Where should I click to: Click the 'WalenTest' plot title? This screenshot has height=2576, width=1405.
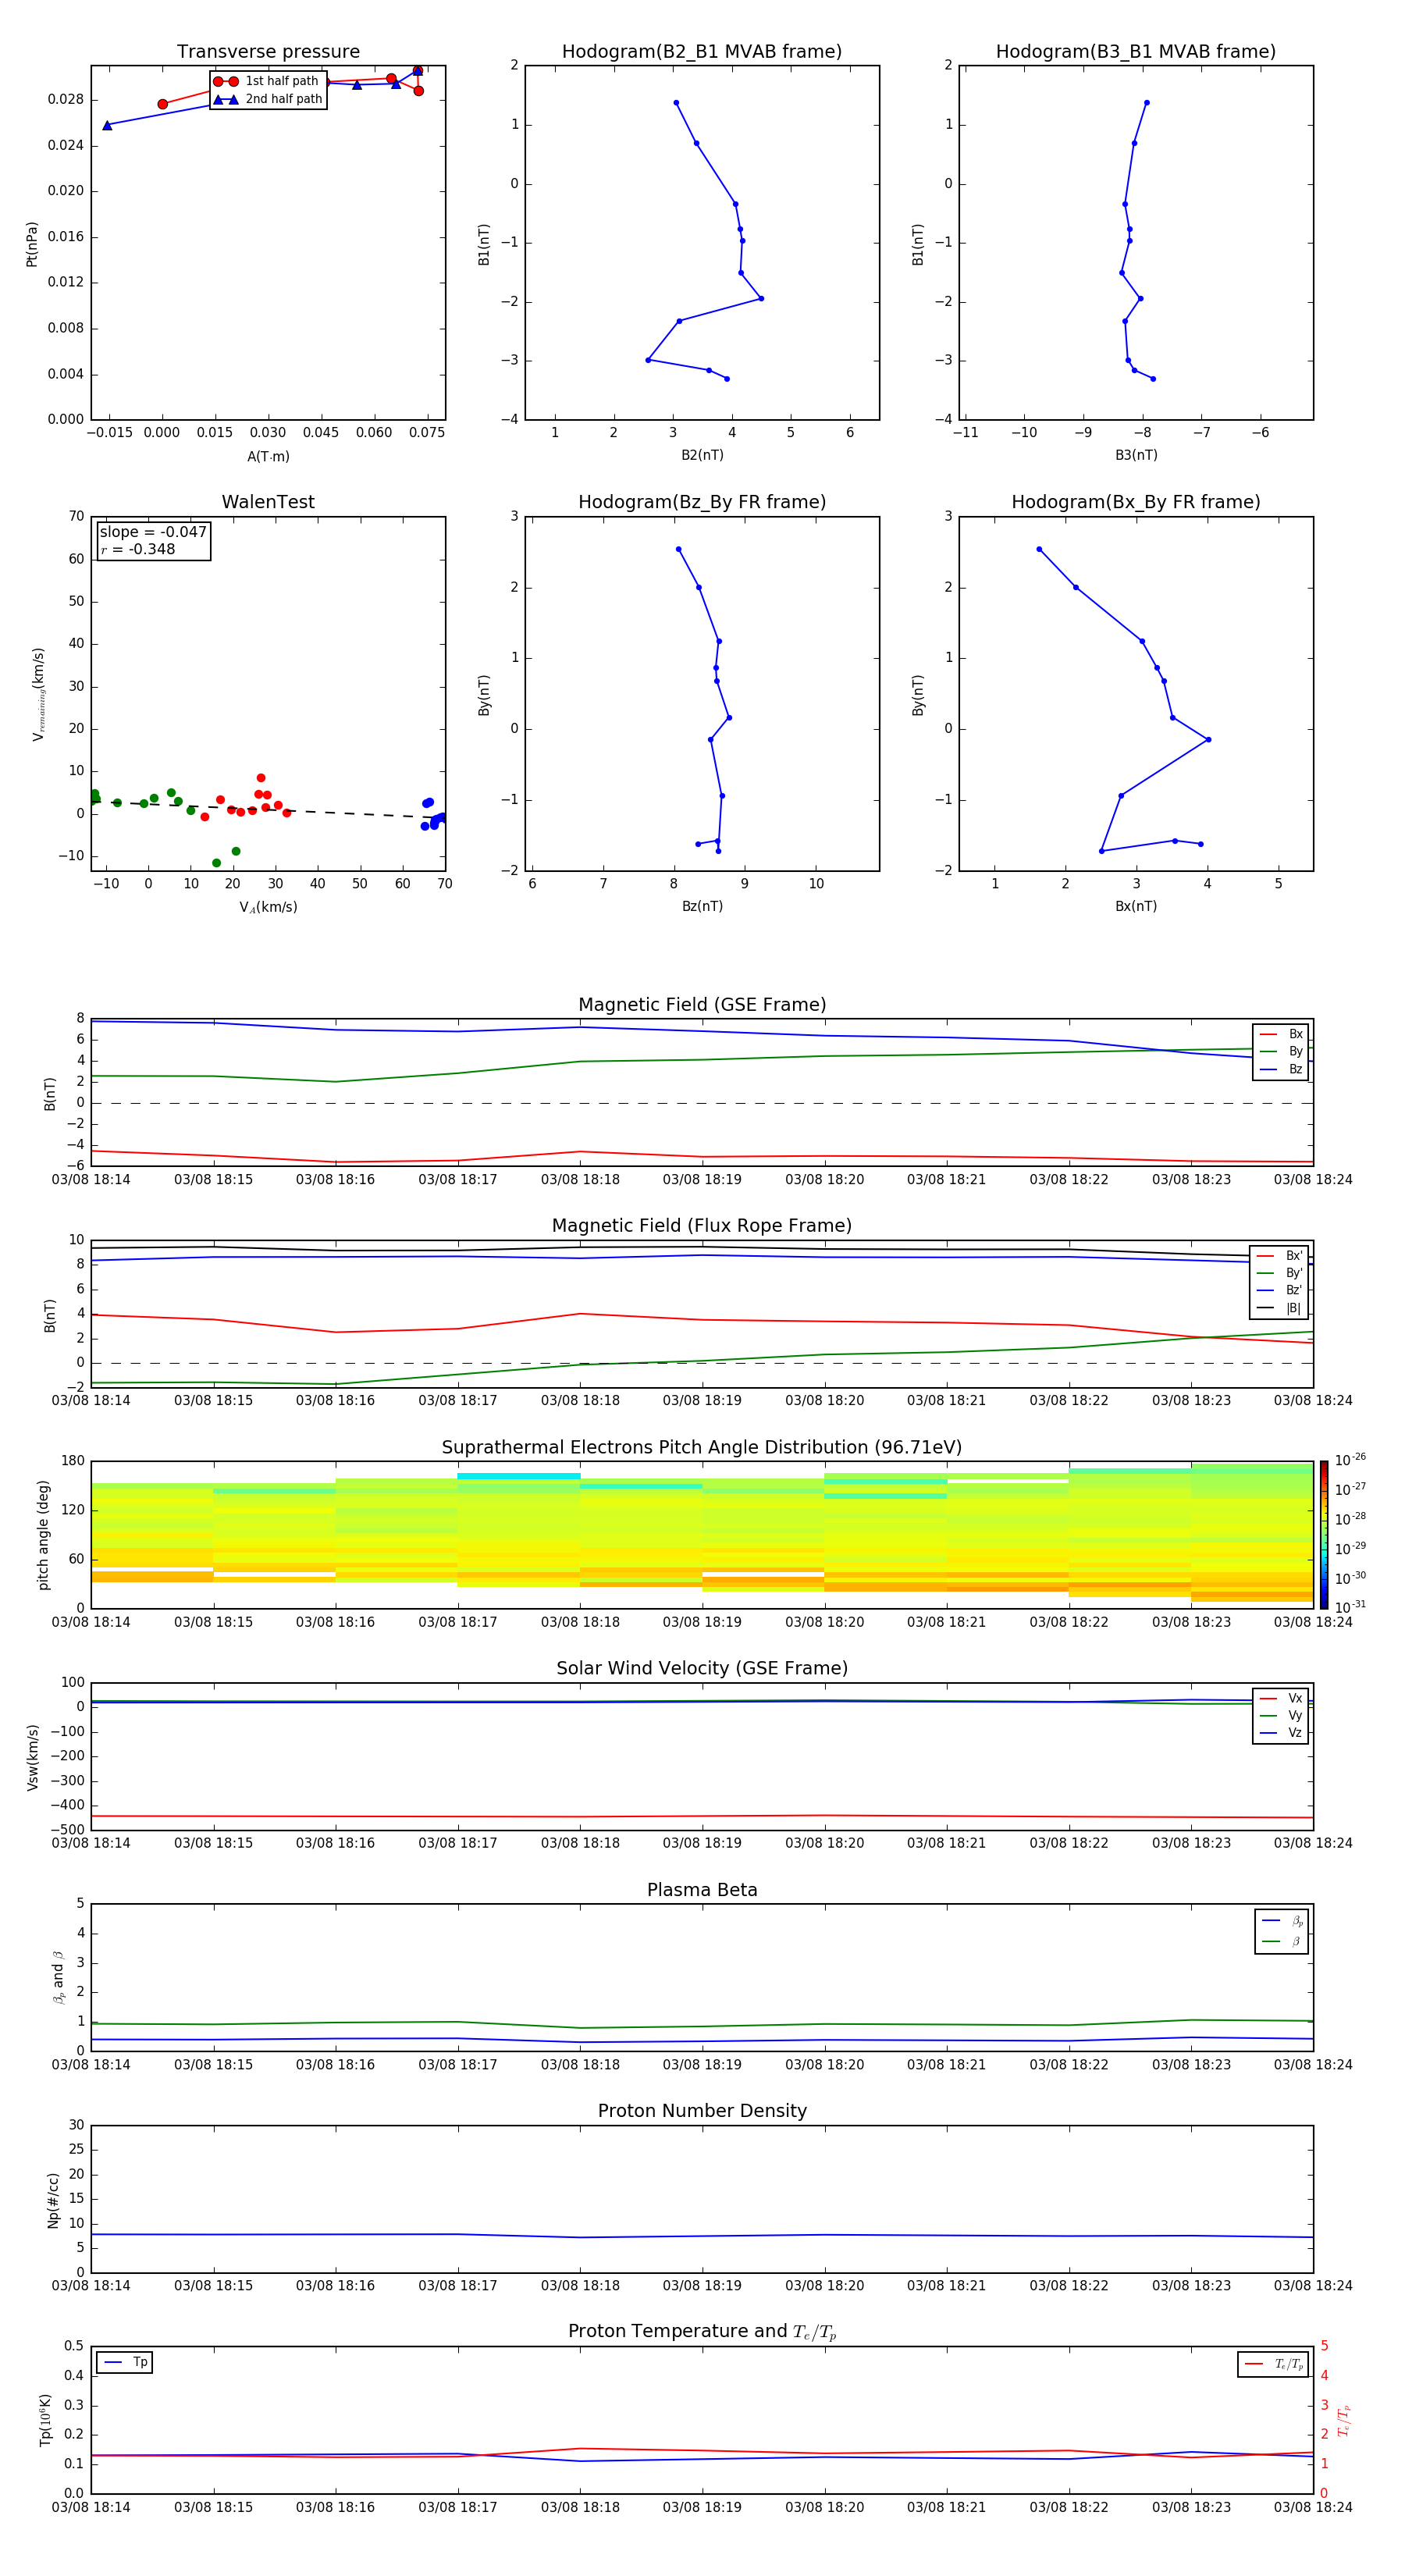268,502
